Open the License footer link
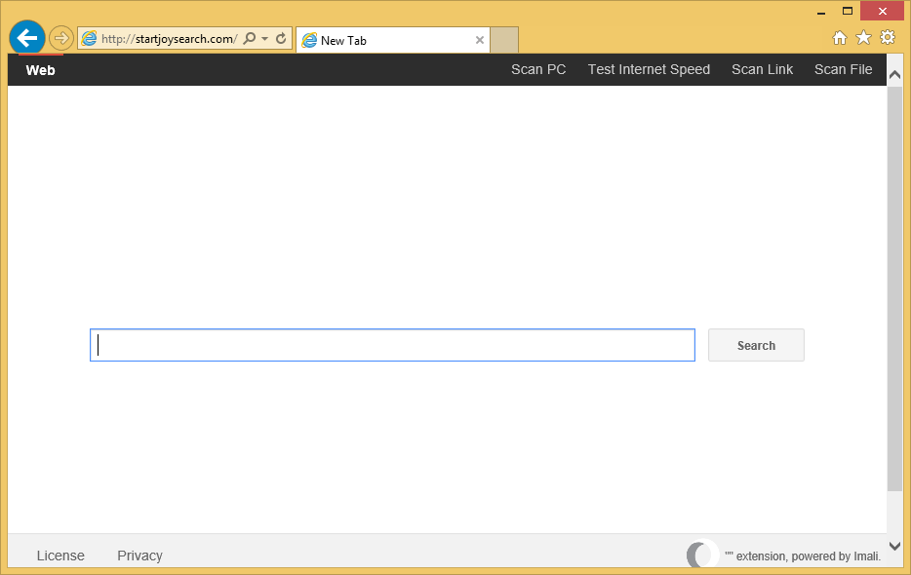 (60, 556)
